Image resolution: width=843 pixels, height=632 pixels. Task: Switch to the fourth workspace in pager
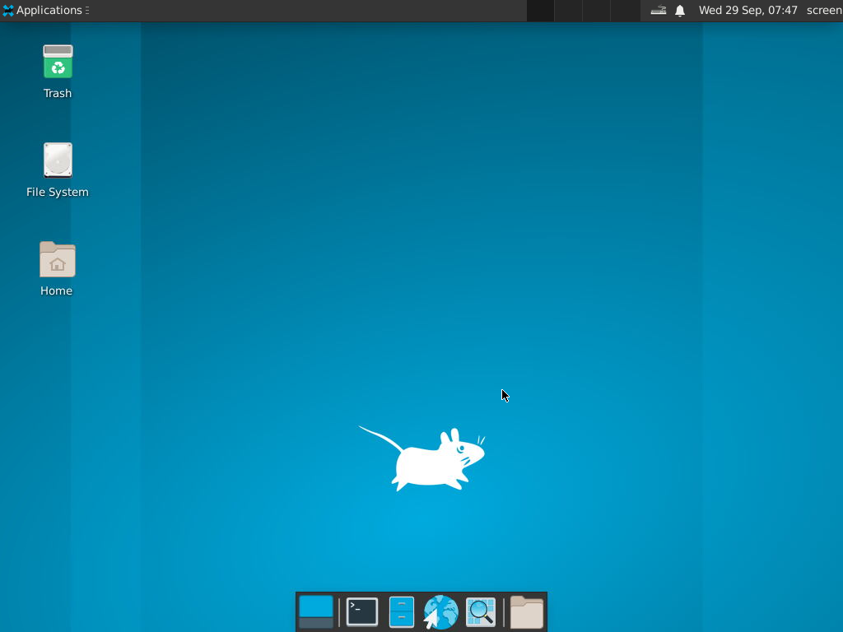coord(625,11)
